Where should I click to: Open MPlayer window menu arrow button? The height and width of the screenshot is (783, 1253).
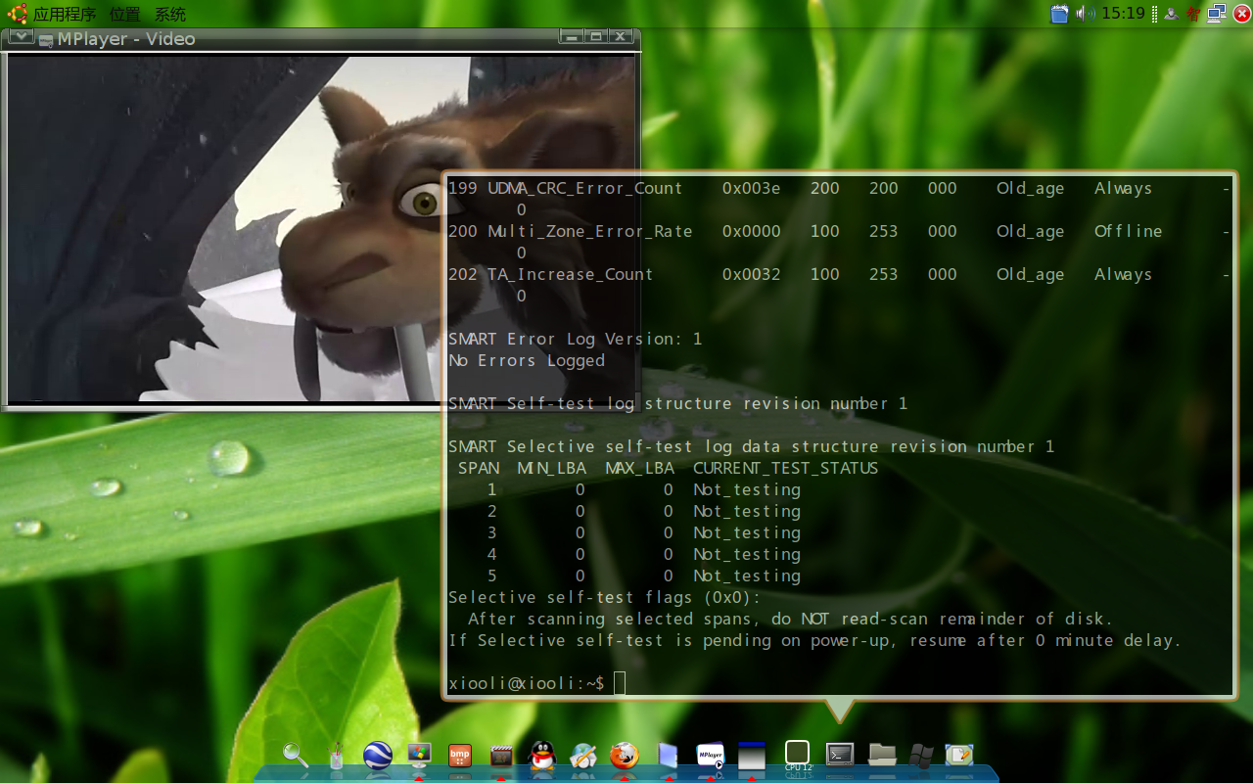pos(21,37)
